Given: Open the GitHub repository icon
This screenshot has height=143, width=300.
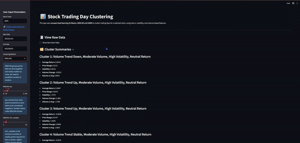Looking at the screenshot, I should tap(293, 3).
